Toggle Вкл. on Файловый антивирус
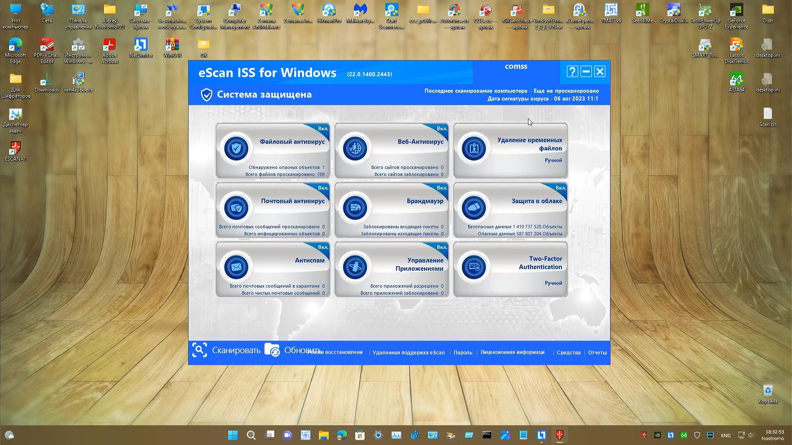The height and width of the screenshot is (445, 792). [x=323, y=129]
